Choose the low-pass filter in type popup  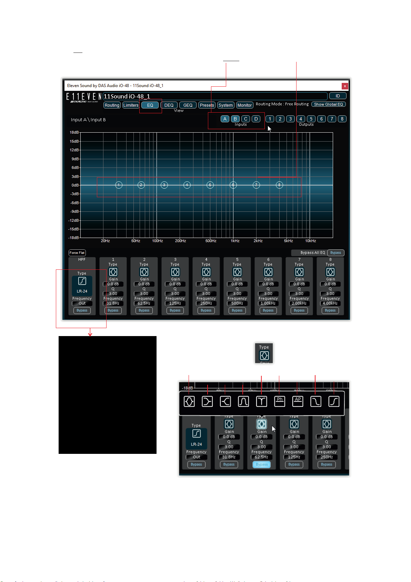(316, 401)
